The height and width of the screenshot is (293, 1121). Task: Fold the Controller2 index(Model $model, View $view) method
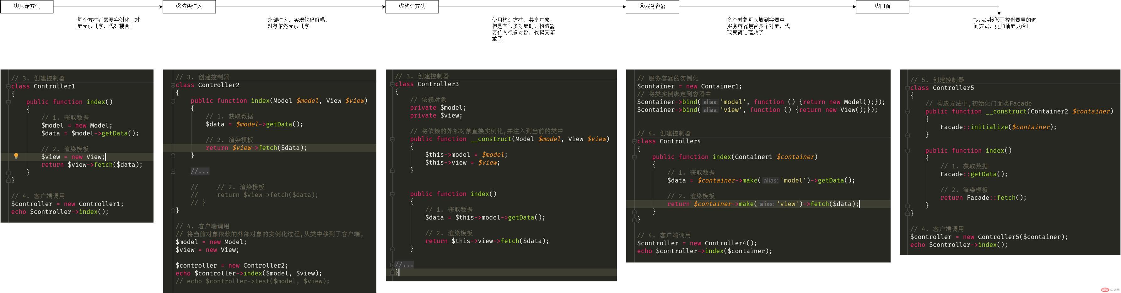click(173, 100)
